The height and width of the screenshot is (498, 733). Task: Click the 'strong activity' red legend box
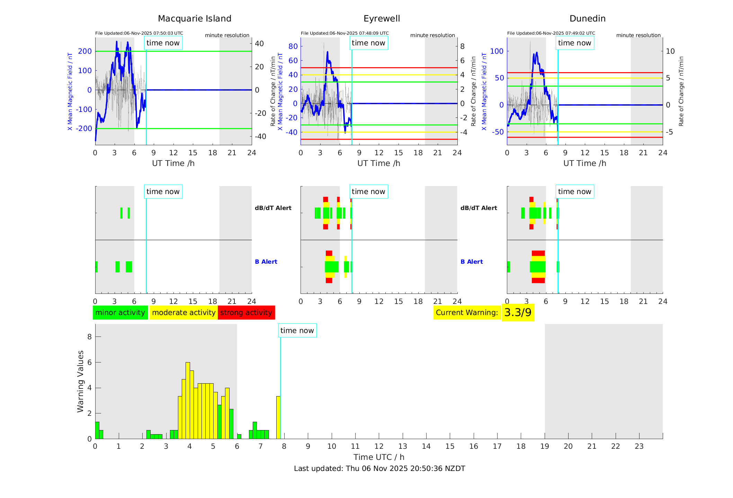pos(246,313)
